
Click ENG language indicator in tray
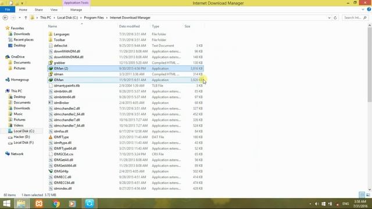click(346, 204)
